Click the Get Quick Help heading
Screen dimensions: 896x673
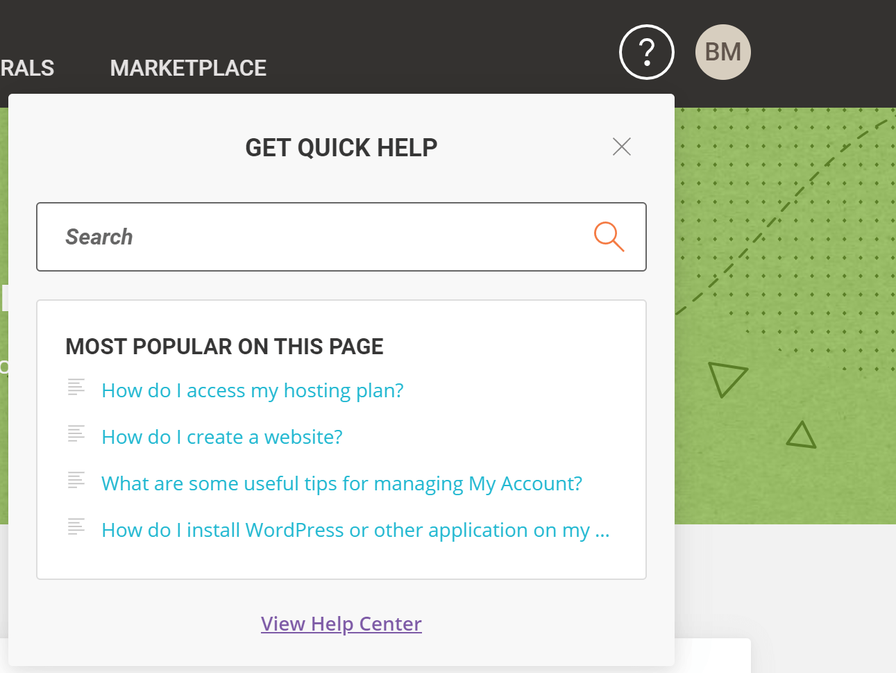pos(341,147)
